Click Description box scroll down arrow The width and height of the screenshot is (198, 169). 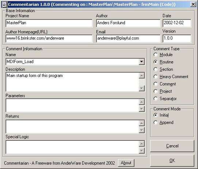coord(141,88)
